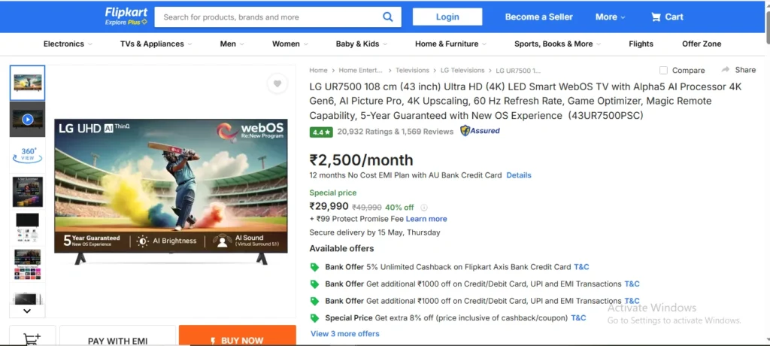Click the price info icon beside 40% off

[x=424, y=208]
